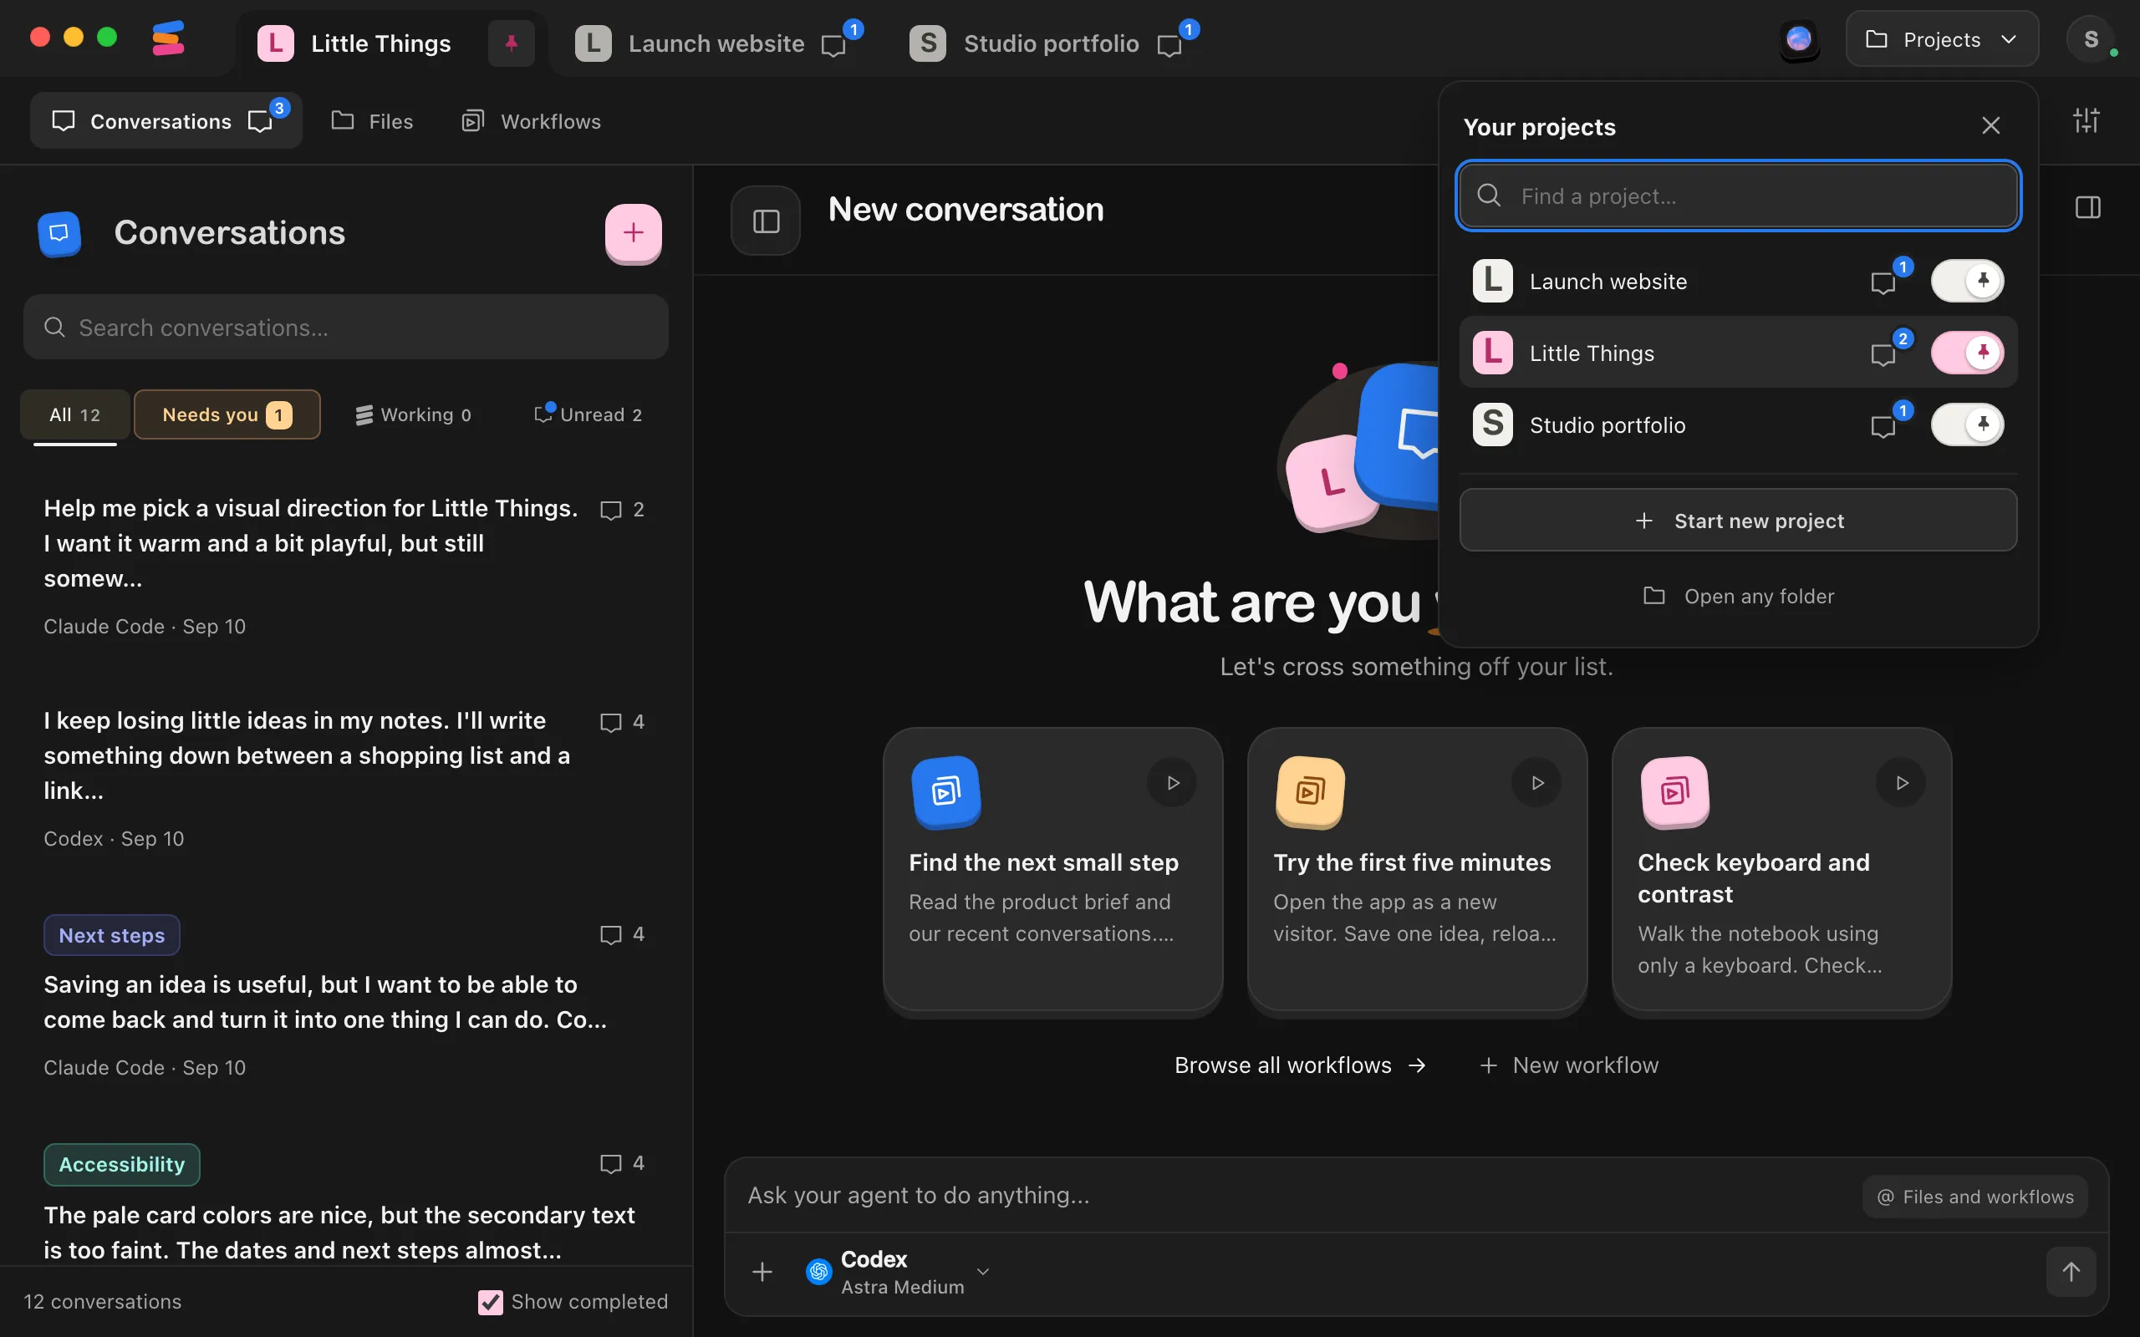Select the Needs you filter
This screenshot has width=2140, height=1337.
pyautogui.click(x=227, y=414)
